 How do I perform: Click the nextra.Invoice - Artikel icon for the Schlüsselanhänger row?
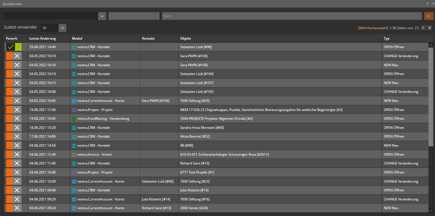tap(74, 154)
